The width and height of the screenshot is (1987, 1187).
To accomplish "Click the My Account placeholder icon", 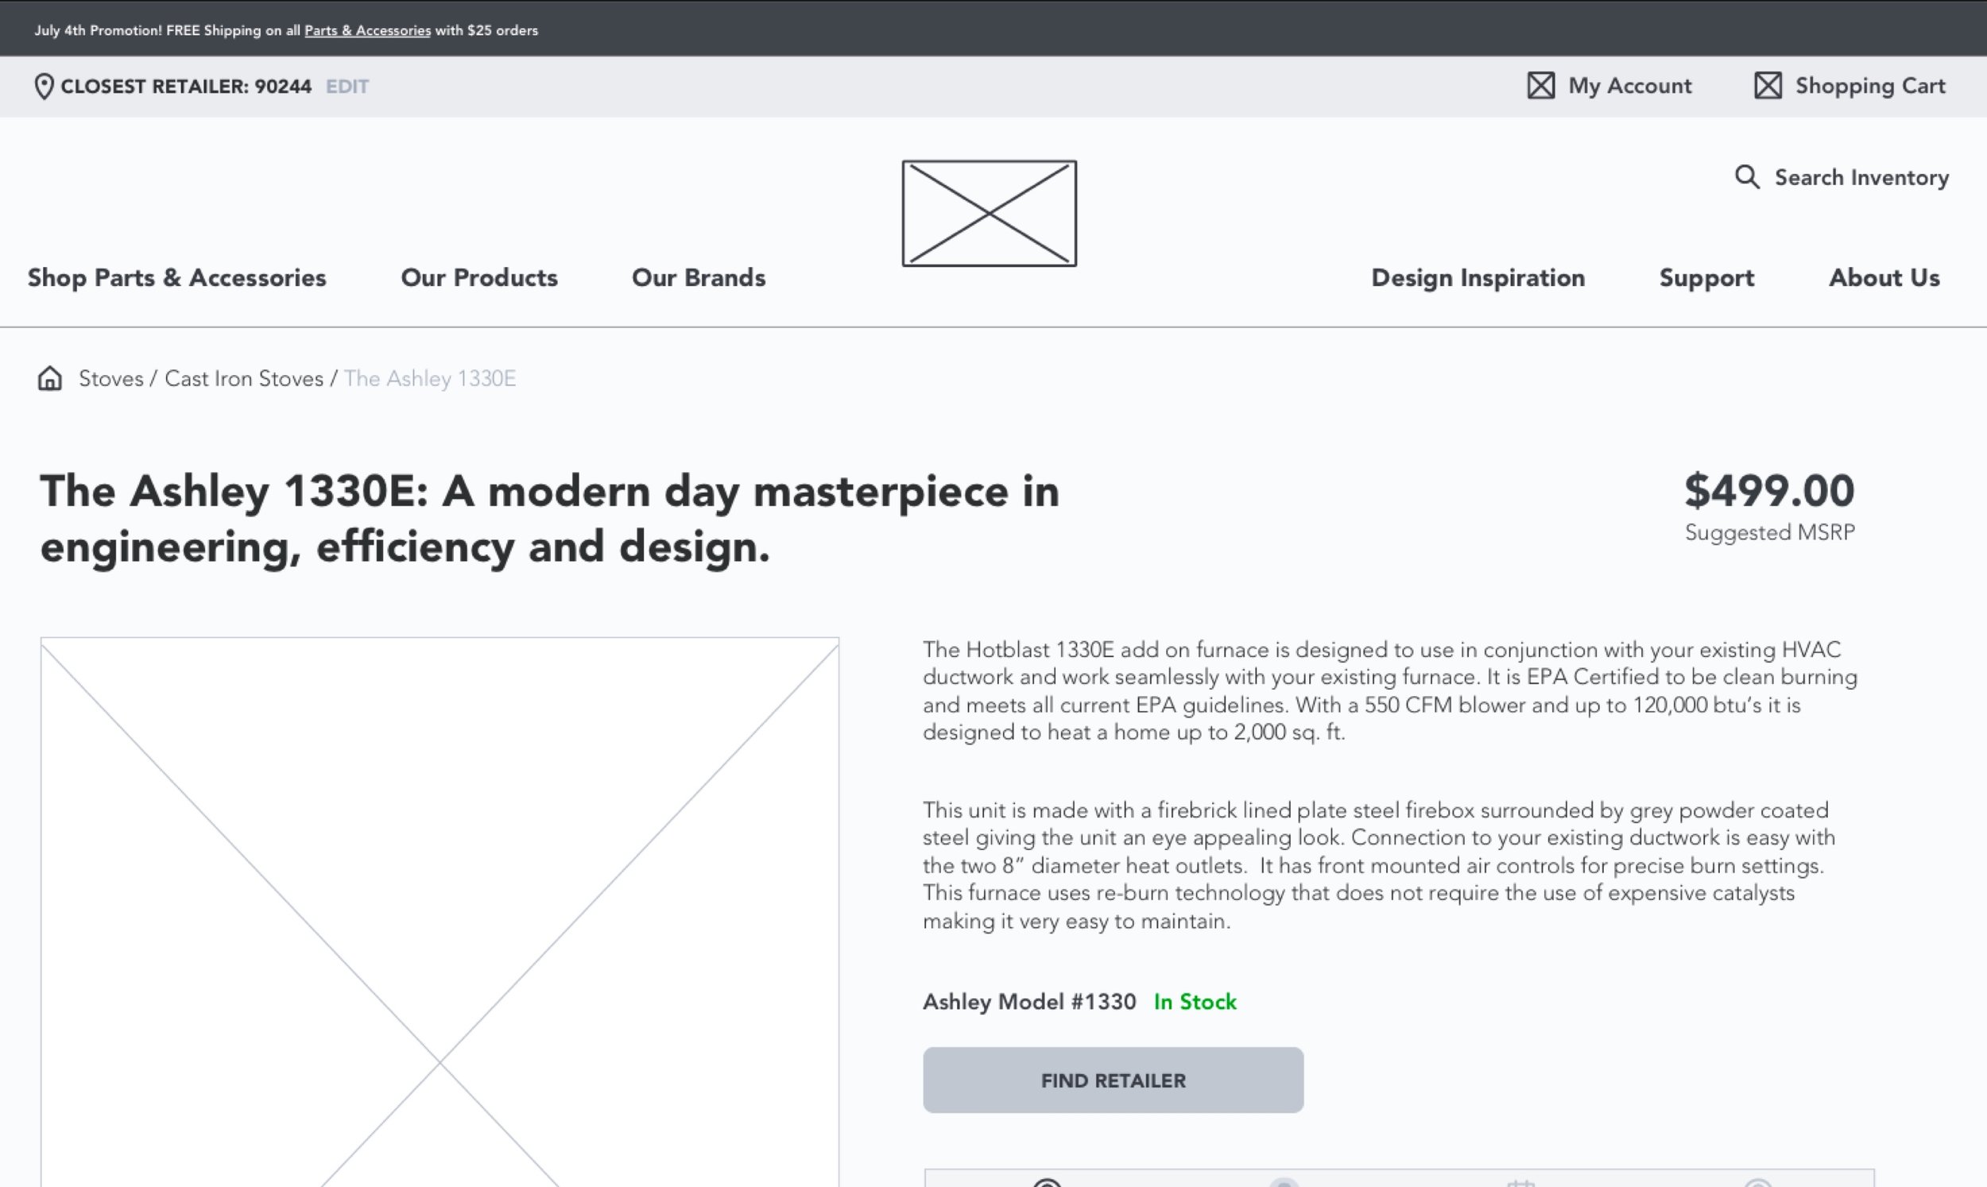I will [x=1540, y=86].
